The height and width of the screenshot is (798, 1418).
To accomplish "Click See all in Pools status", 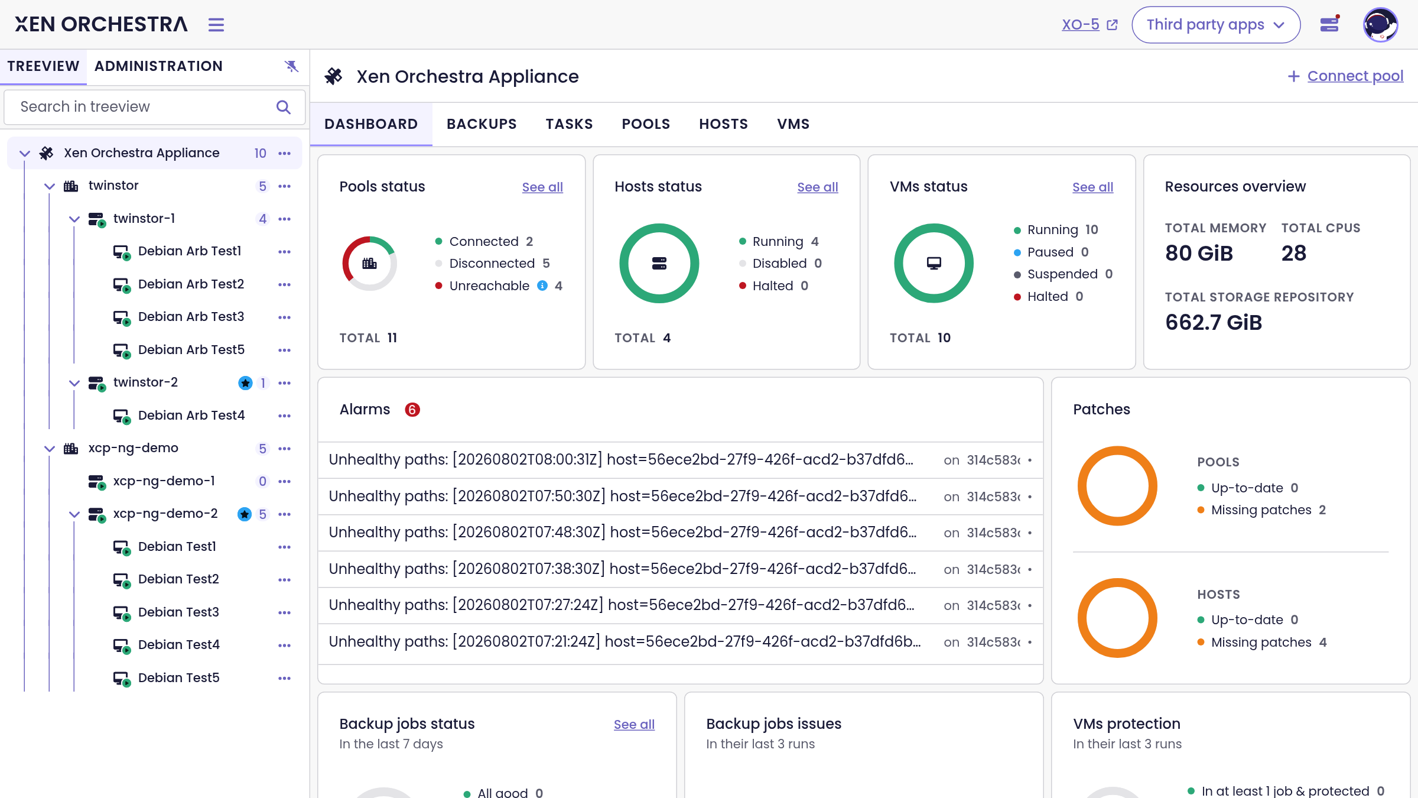I will pyautogui.click(x=542, y=187).
